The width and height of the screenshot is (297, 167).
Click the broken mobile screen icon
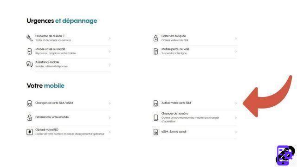point(30,51)
